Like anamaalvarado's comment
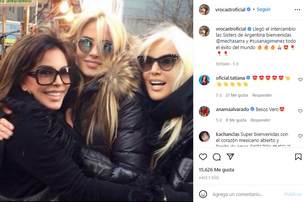The width and height of the screenshot is (304, 202). pos(300,111)
